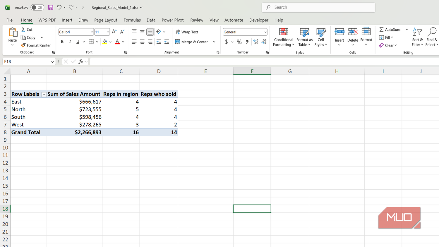Increase font size with the larger A icon
The width and height of the screenshot is (439, 247).
click(114, 32)
